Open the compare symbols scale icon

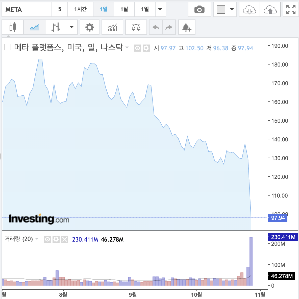[136, 27]
